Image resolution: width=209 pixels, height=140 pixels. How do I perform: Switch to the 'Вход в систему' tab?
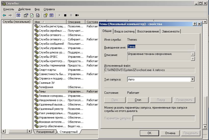click(124, 31)
